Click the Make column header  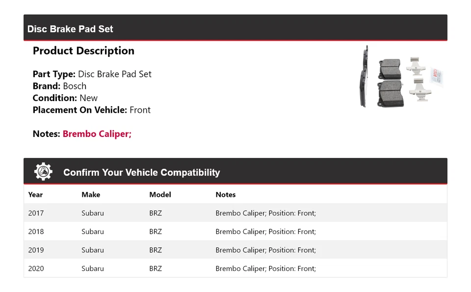point(91,195)
